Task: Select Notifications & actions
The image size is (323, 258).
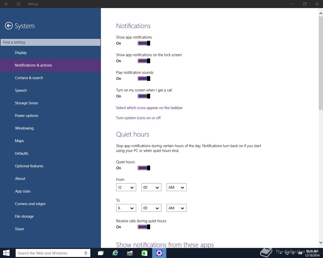Action: (50, 65)
